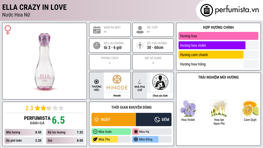Click the Trải nghiệm mùi hương heading
The width and height of the screenshot is (263, 148).
[x=218, y=77]
